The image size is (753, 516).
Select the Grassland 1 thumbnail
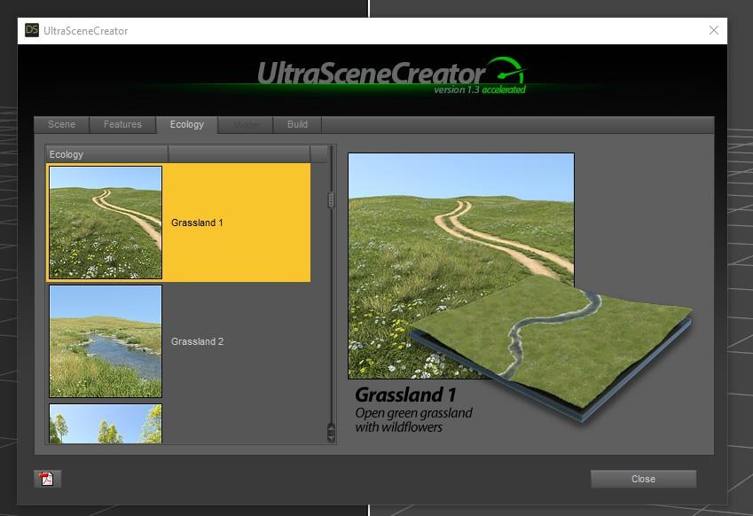[106, 223]
